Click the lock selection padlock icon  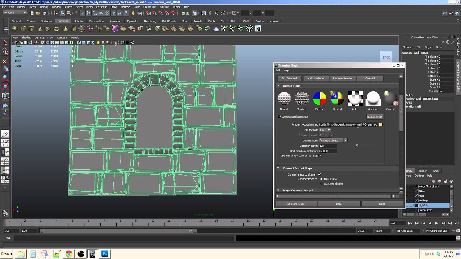133,13
